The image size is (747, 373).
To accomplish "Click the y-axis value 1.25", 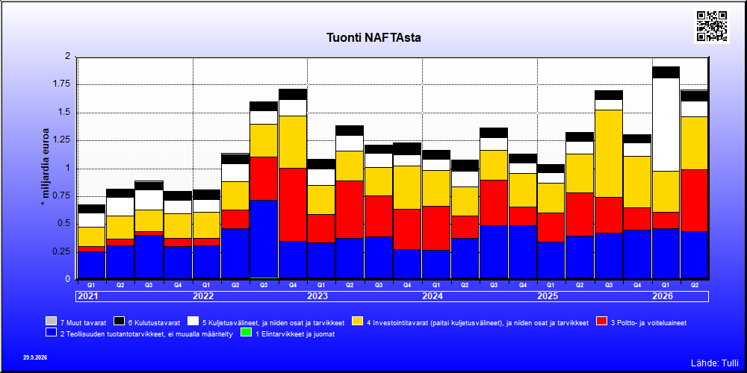I will pos(62,140).
